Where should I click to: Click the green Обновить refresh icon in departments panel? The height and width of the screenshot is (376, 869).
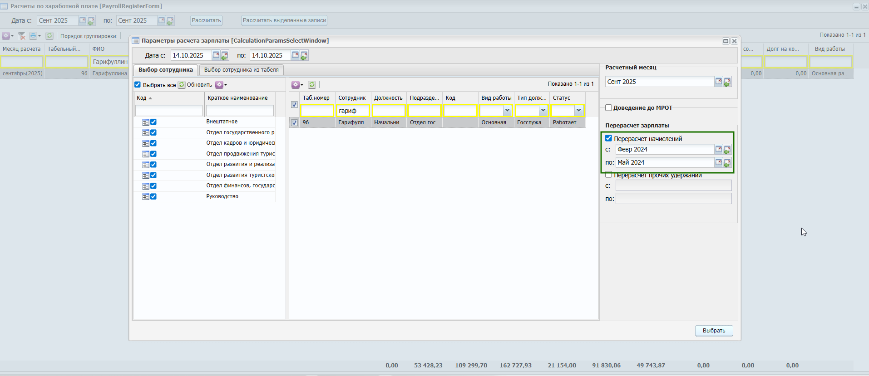[x=182, y=85]
